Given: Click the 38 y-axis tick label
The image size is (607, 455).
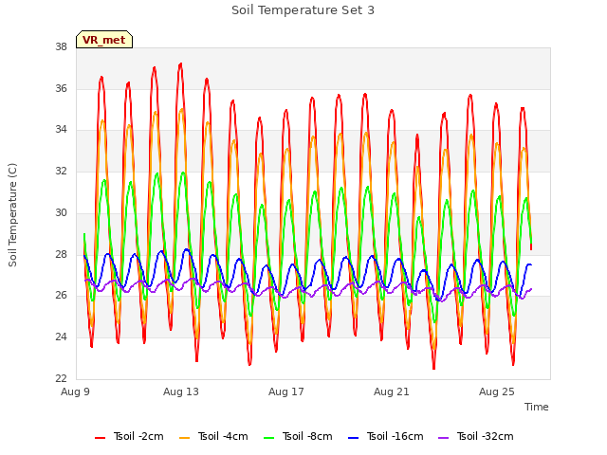Looking at the screenshot, I should click(61, 47).
